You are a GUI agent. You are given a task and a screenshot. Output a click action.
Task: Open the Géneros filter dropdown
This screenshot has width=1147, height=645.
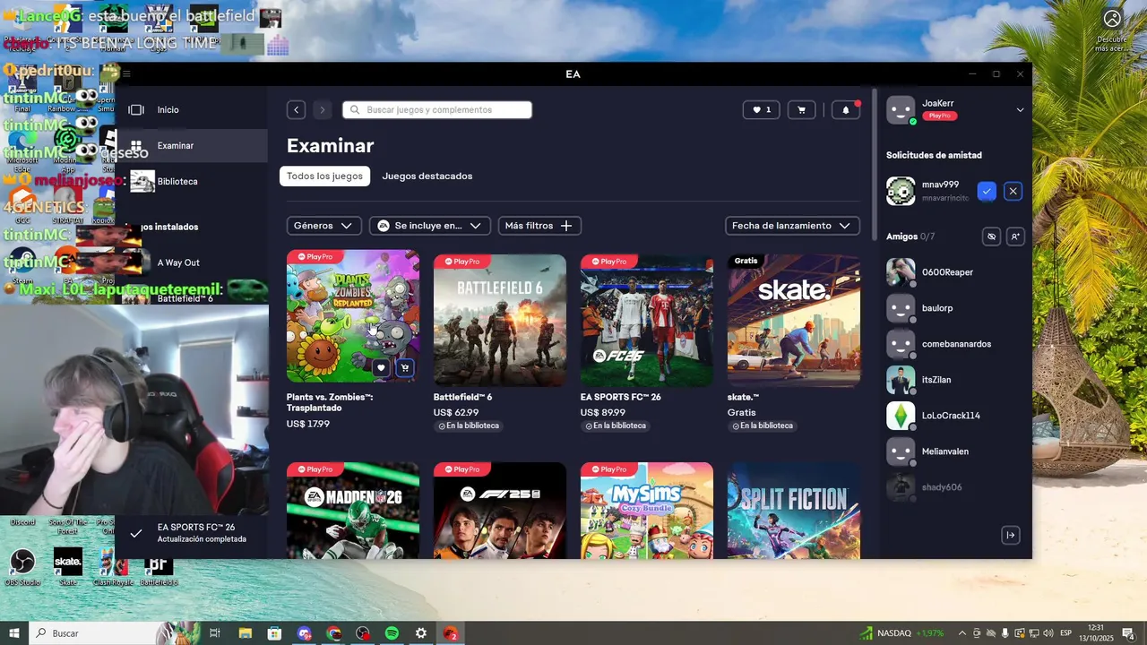tap(324, 226)
